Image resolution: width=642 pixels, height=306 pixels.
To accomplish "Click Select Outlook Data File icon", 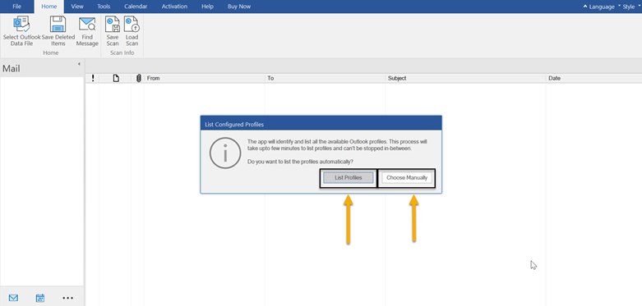I will tap(21, 25).
